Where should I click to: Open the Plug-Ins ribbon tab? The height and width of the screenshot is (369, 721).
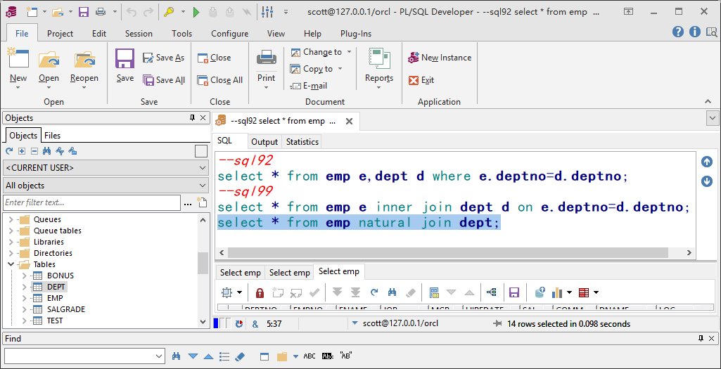356,34
